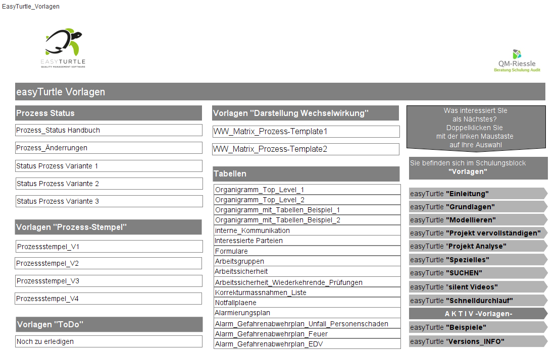This screenshot has height=353, width=558.
Task: Open Prozess_Änderrungen entry
Action: [x=109, y=148]
